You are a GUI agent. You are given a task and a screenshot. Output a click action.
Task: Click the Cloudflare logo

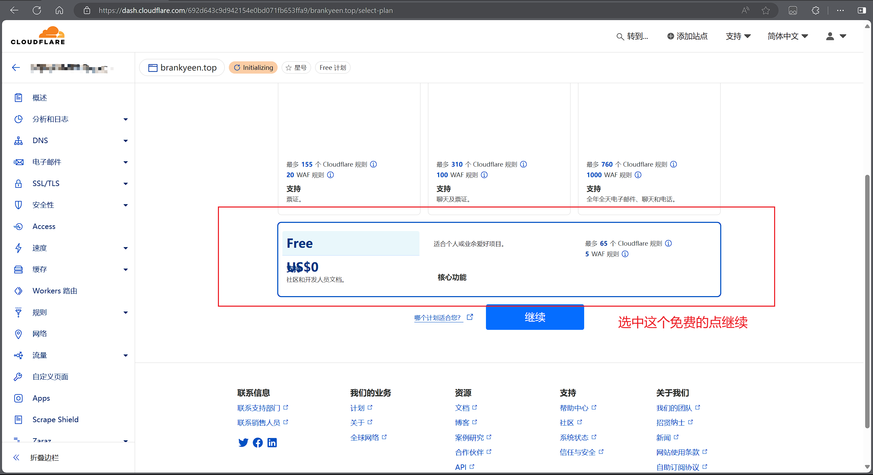(x=38, y=36)
